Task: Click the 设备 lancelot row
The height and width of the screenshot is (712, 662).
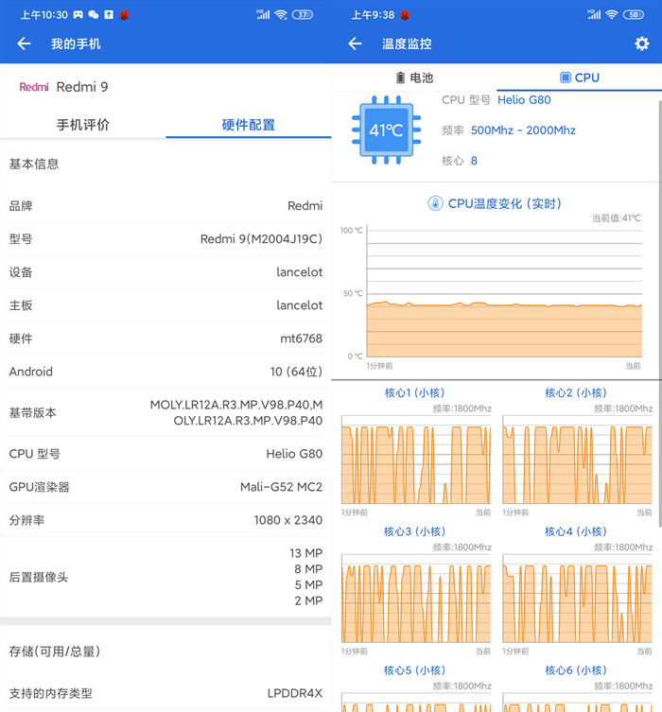Action: tap(165, 272)
